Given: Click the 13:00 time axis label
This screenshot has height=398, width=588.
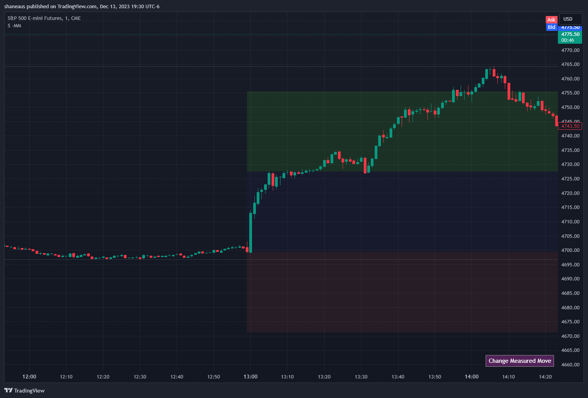Looking at the screenshot, I should click(x=250, y=377).
